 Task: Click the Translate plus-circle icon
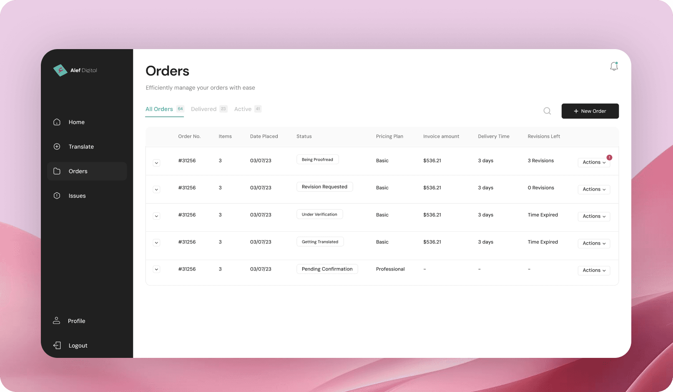pyautogui.click(x=57, y=146)
